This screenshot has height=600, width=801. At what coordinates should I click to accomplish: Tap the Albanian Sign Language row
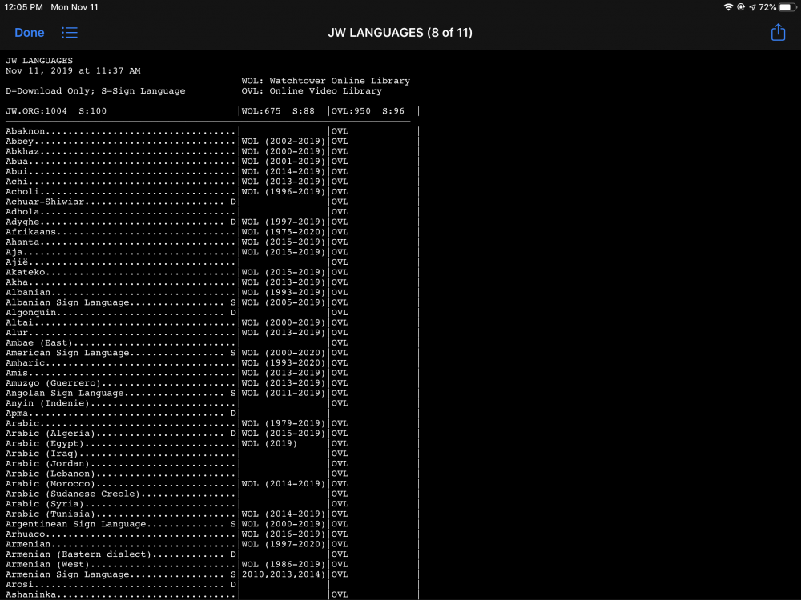coord(67,302)
